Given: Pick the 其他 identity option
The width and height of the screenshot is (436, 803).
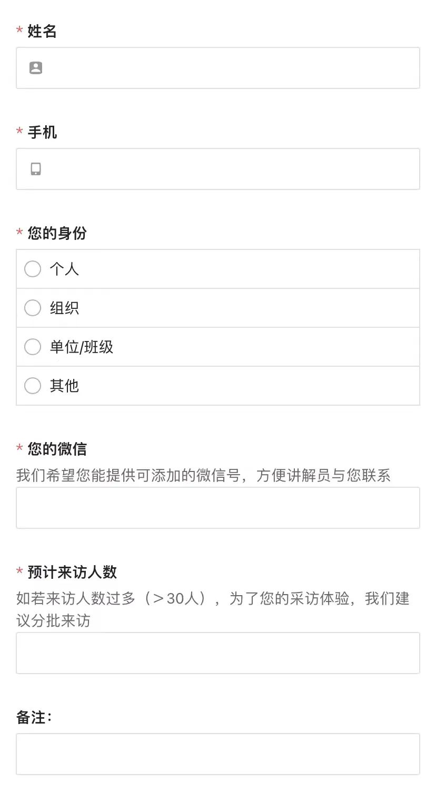Looking at the screenshot, I should [x=218, y=386].
